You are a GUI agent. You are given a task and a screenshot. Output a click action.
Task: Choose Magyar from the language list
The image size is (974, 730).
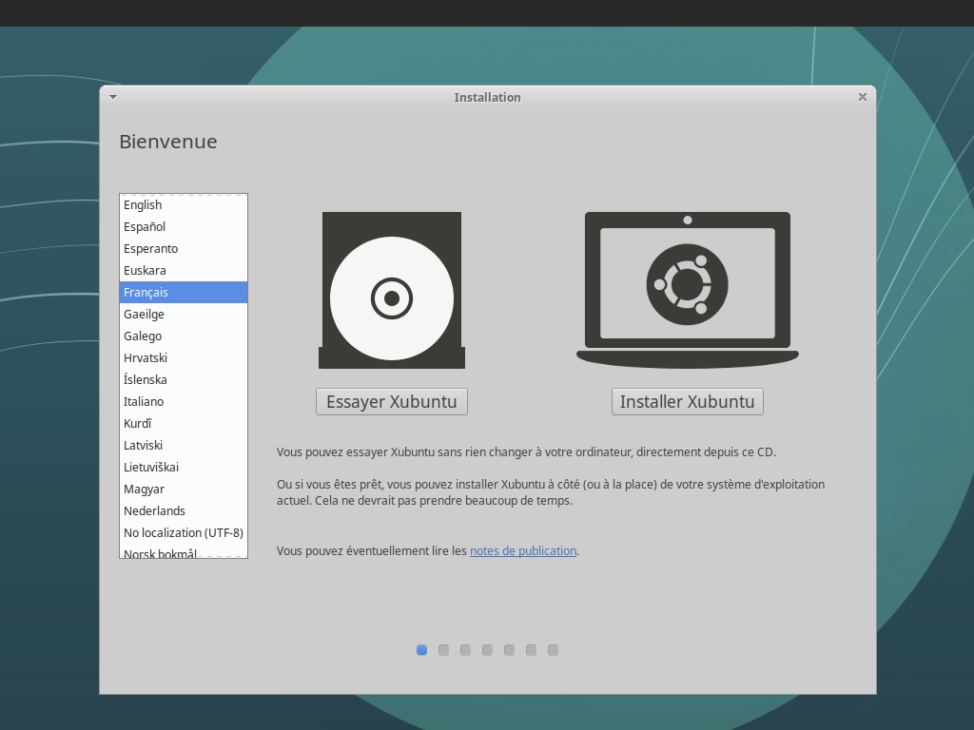pos(144,489)
